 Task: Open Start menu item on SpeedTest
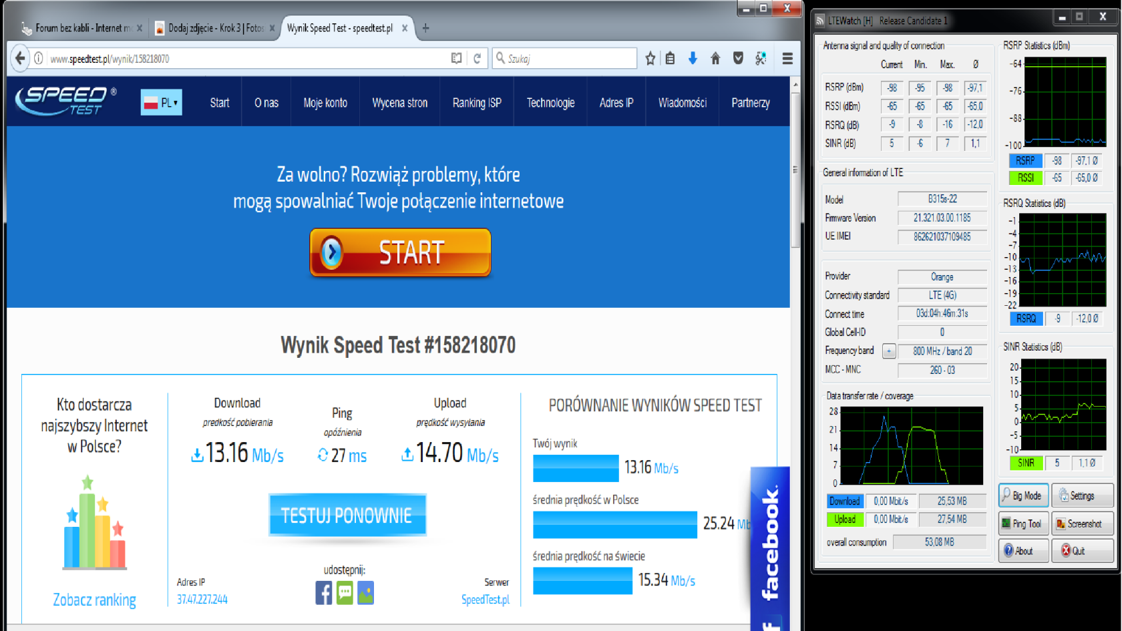(x=220, y=103)
